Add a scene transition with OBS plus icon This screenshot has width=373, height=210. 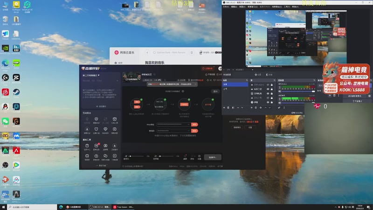point(330,96)
